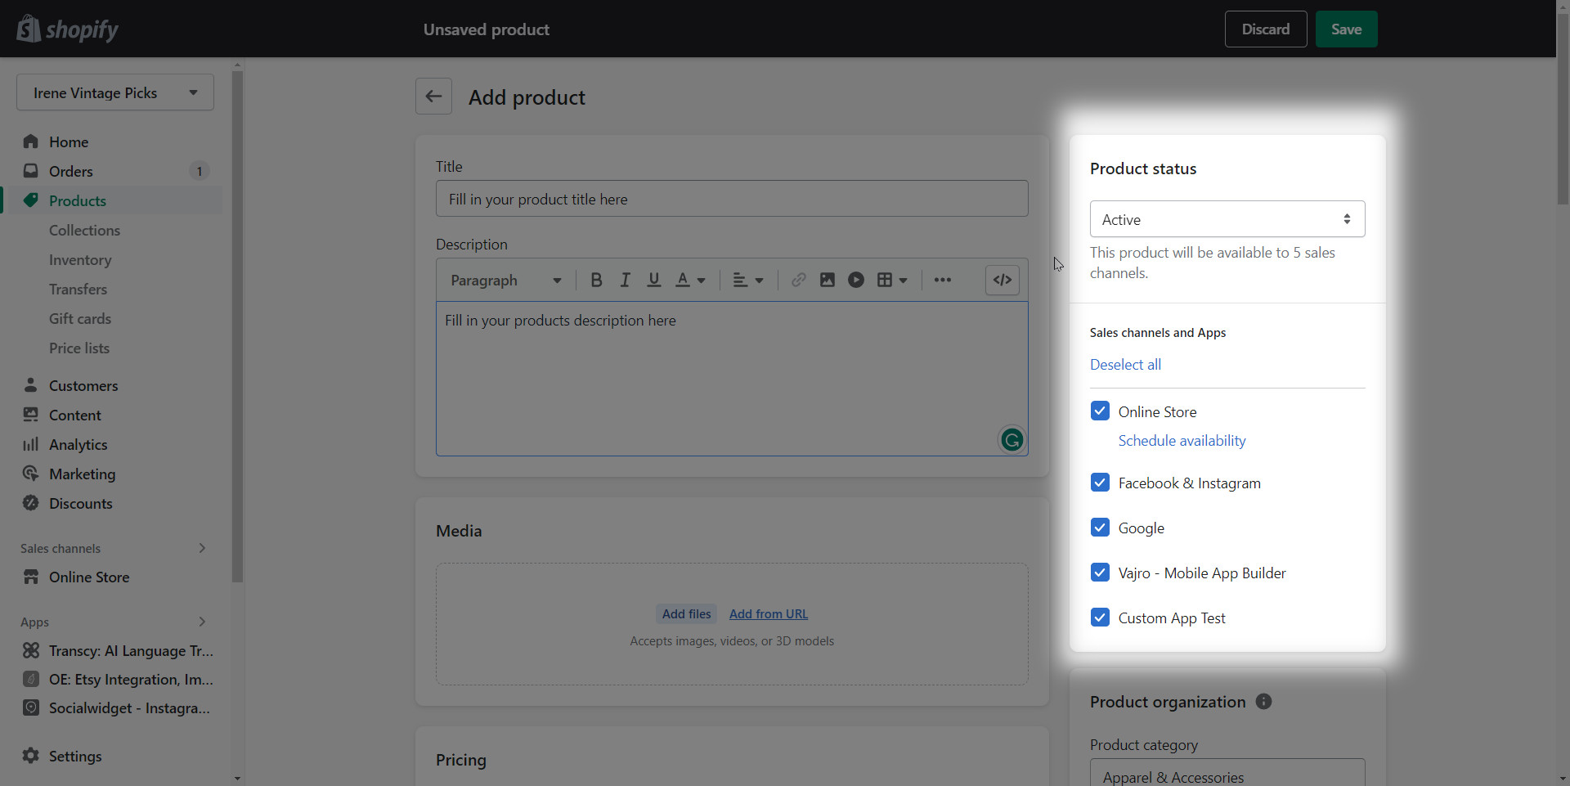Click the Customers person icon
The width and height of the screenshot is (1570, 786).
tap(31, 385)
